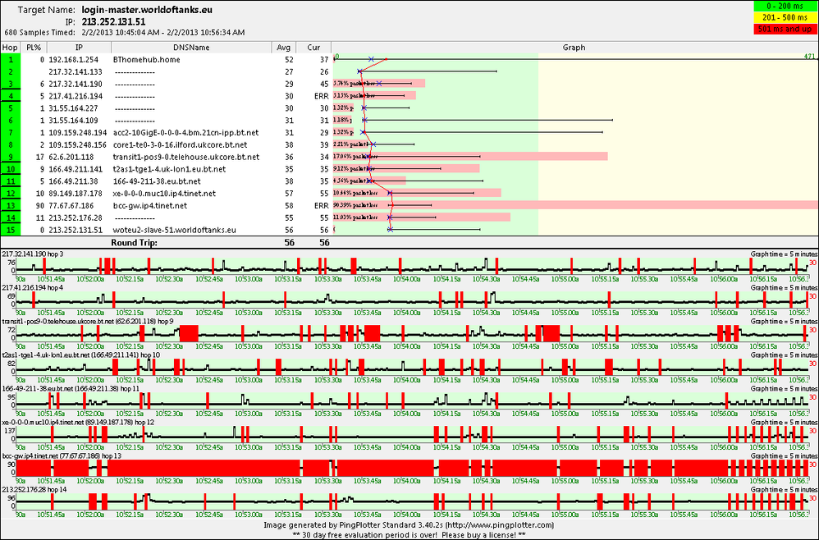The height and width of the screenshot is (540, 819).
Task: Click the Round Trip label
Action: pos(135,242)
